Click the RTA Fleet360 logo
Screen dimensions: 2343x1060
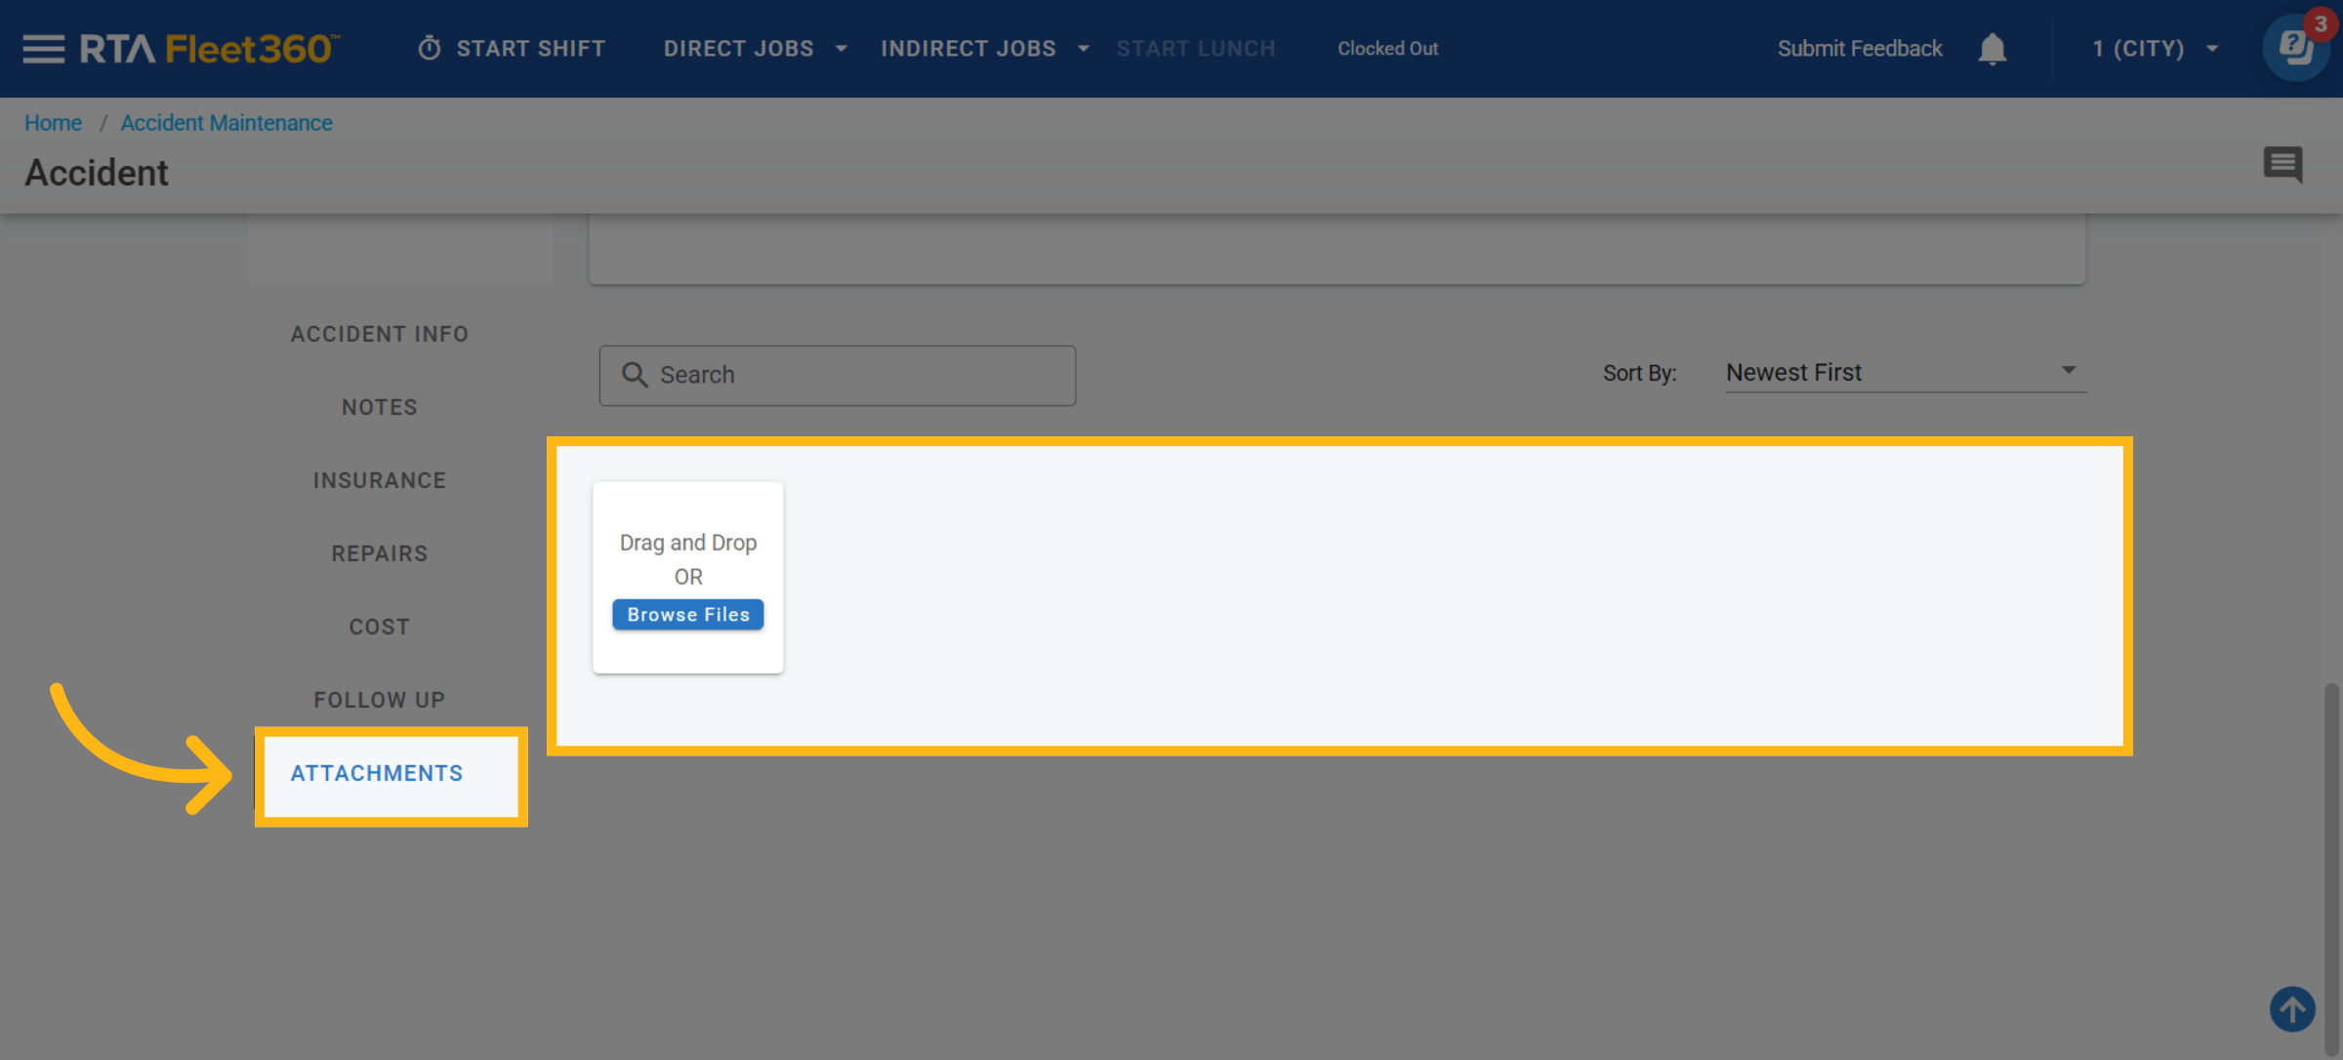(x=209, y=49)
